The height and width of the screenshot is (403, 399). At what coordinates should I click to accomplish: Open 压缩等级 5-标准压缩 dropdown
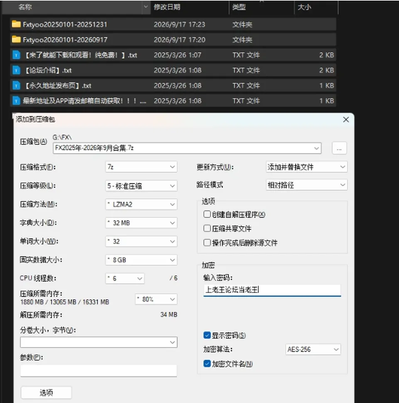pos(141,186)
